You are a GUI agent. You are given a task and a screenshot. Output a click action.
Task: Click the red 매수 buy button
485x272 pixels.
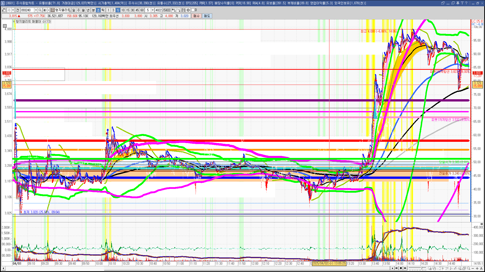point(197,16)
